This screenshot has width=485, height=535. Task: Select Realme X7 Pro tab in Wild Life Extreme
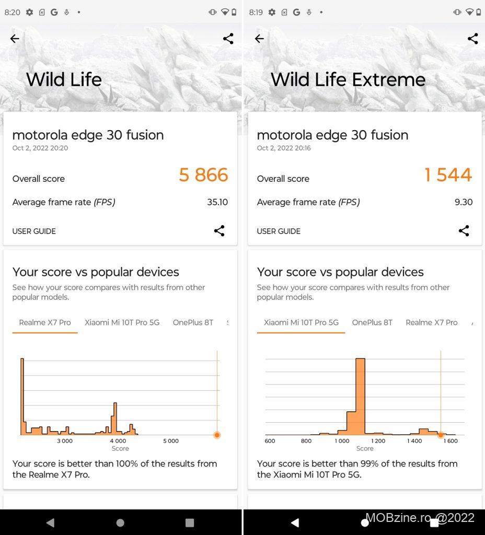[x=432, y=322]
